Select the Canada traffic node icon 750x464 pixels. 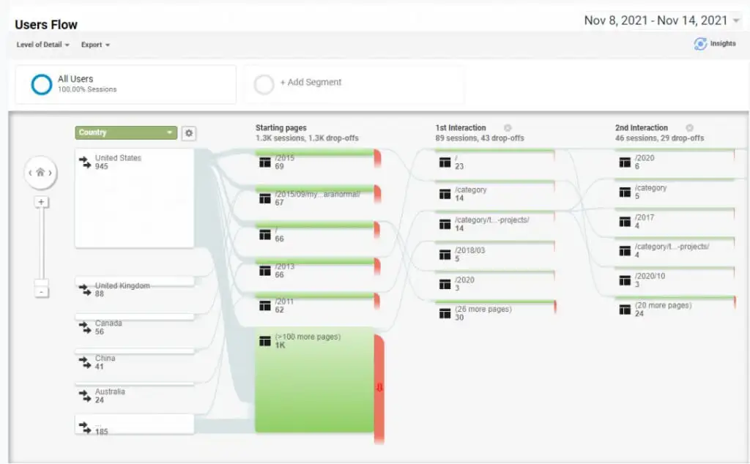85,327
